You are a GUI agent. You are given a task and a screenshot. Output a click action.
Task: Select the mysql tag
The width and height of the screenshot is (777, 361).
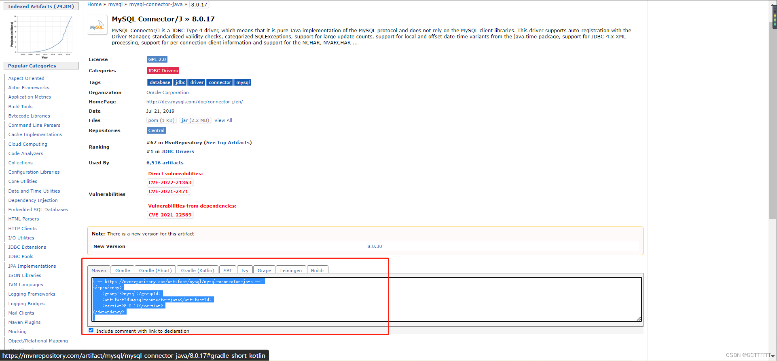(243, 82)
